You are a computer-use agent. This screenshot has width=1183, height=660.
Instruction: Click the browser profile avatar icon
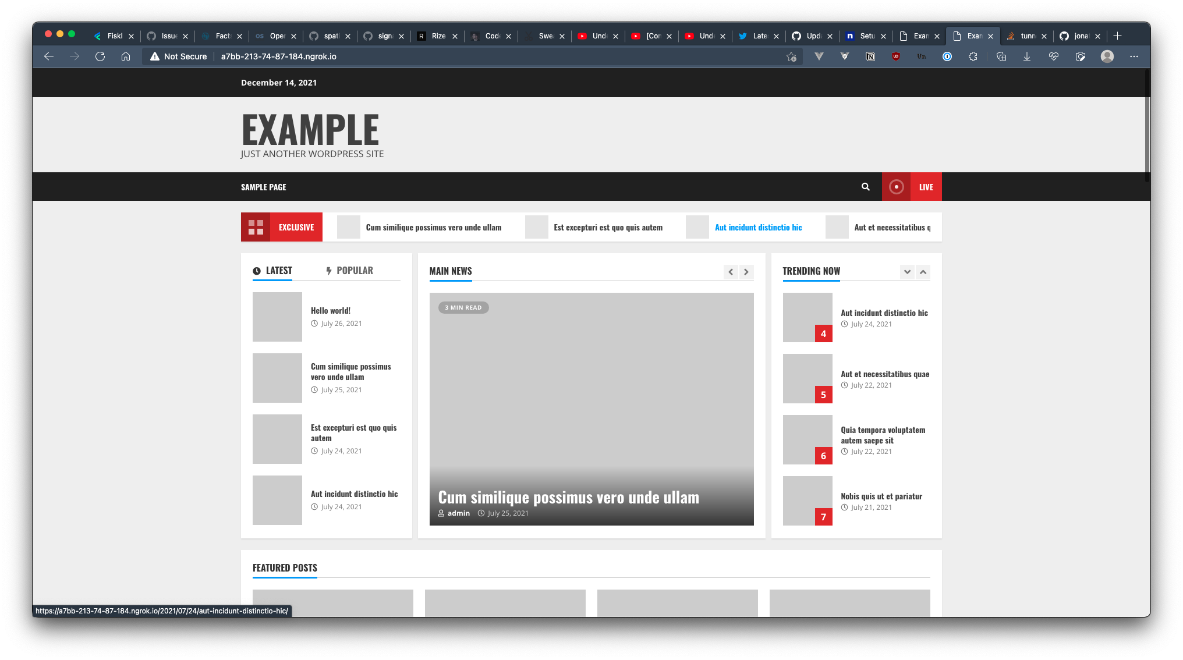tap(1107, 56)
